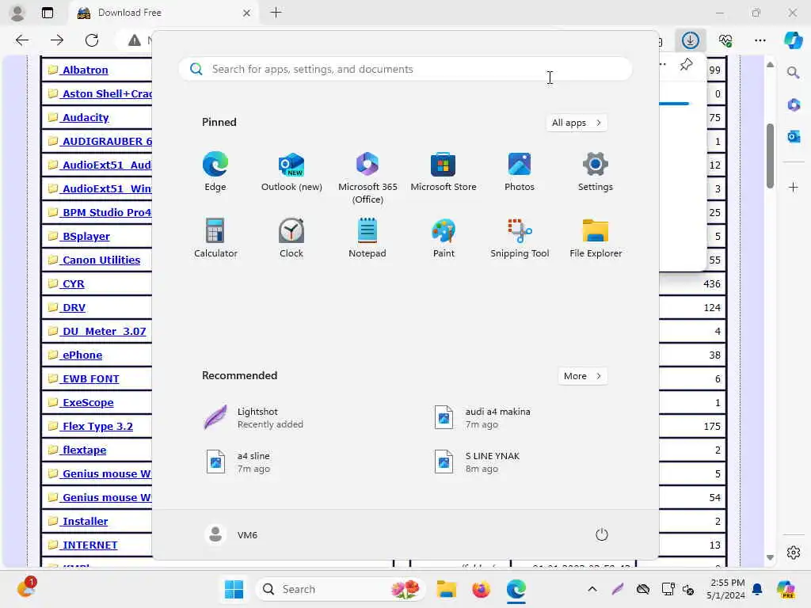Open the Flex Type 3.2 folder link
The height and width of the screenshot is (608, 811).
click(x=97, y=427)
